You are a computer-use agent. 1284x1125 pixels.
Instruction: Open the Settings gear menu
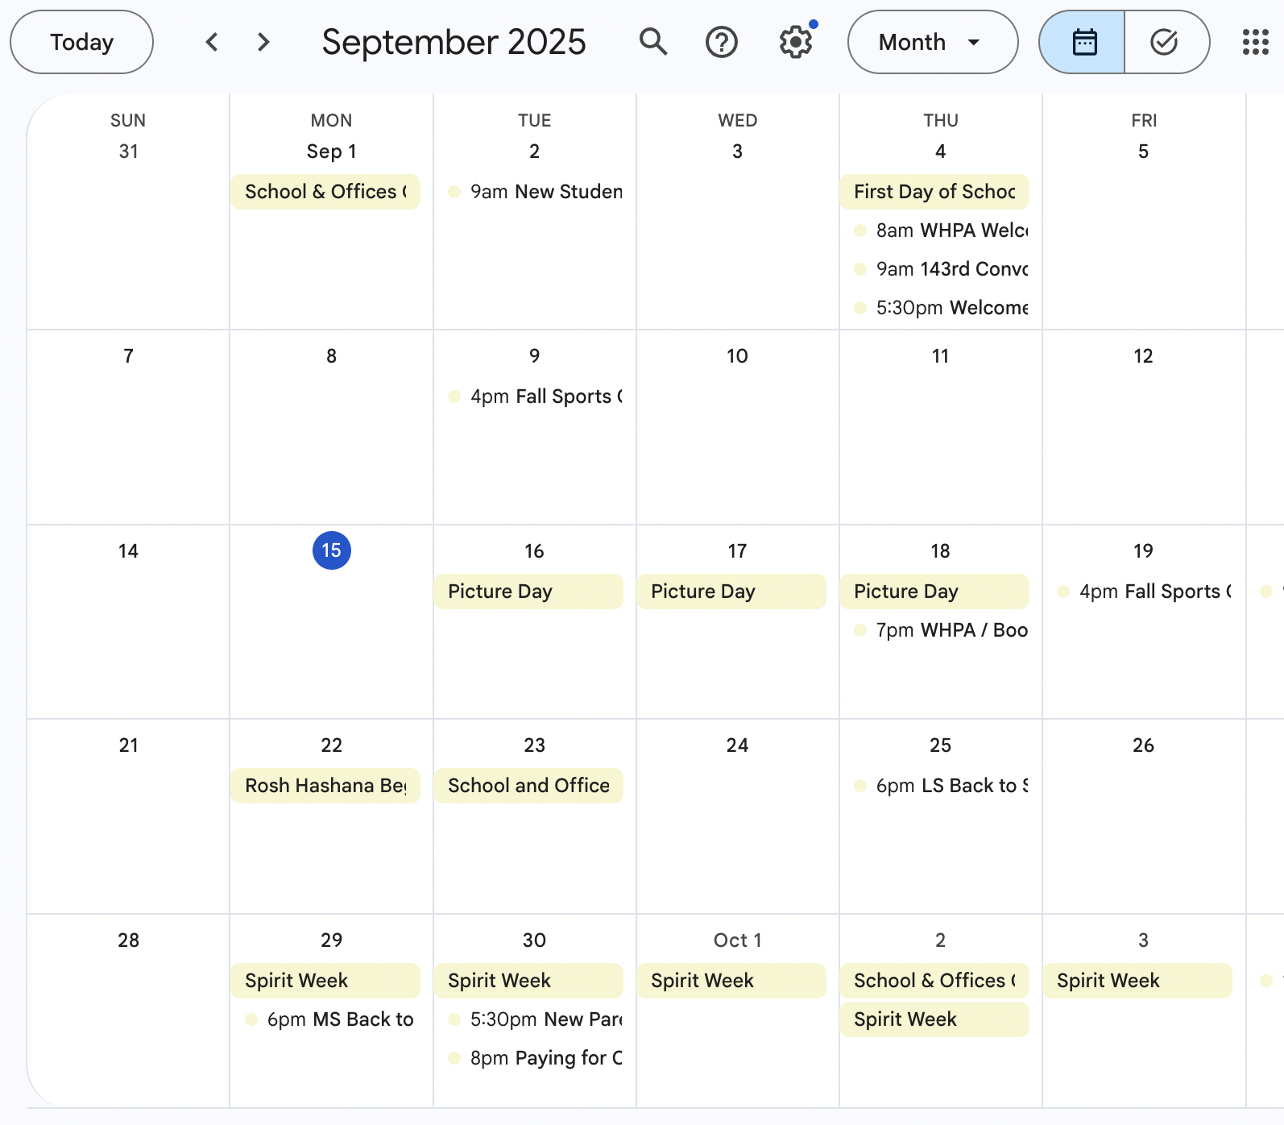tap(795, 42)
